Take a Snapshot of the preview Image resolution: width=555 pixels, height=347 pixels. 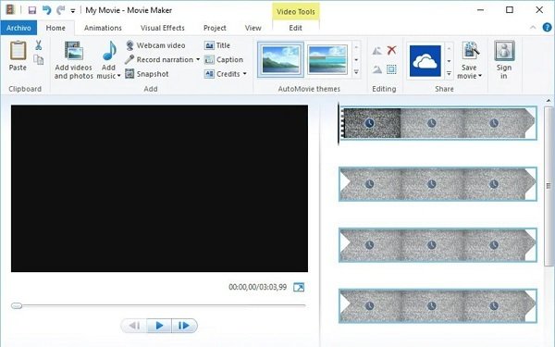pos(147,74)
